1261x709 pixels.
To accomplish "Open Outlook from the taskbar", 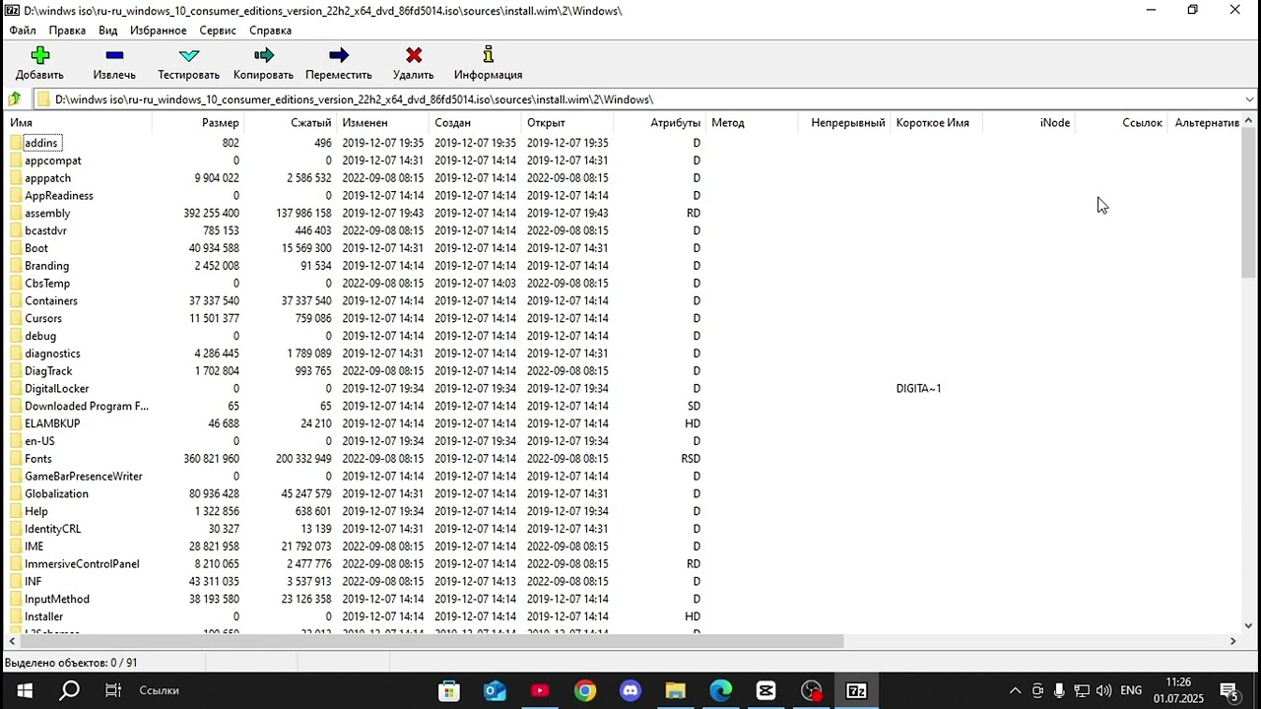I will [495, 690].
